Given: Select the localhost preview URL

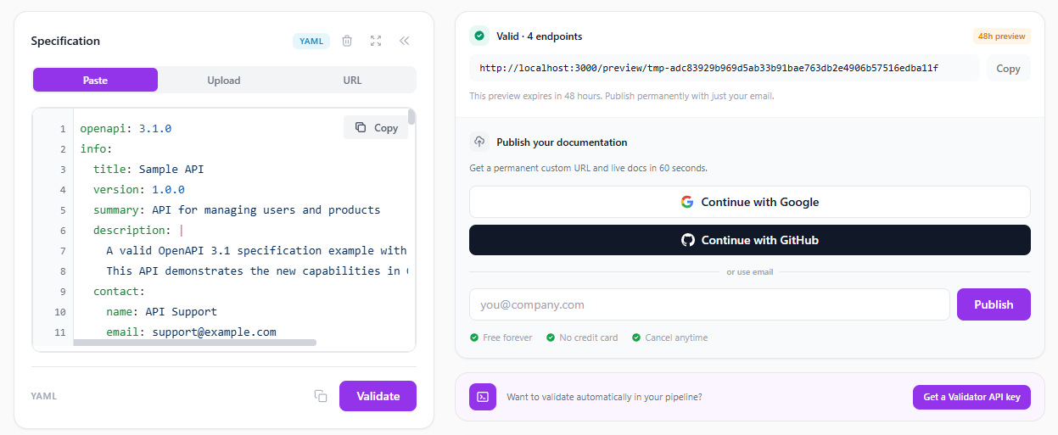Looking at the screenshot, I should point(724,68).
